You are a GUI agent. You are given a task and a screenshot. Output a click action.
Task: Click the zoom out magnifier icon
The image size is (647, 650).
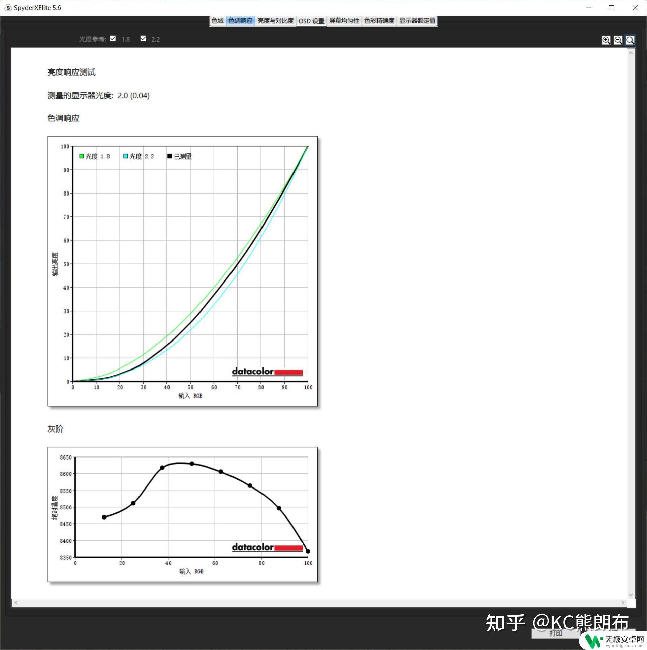click(x=618, y=40)
